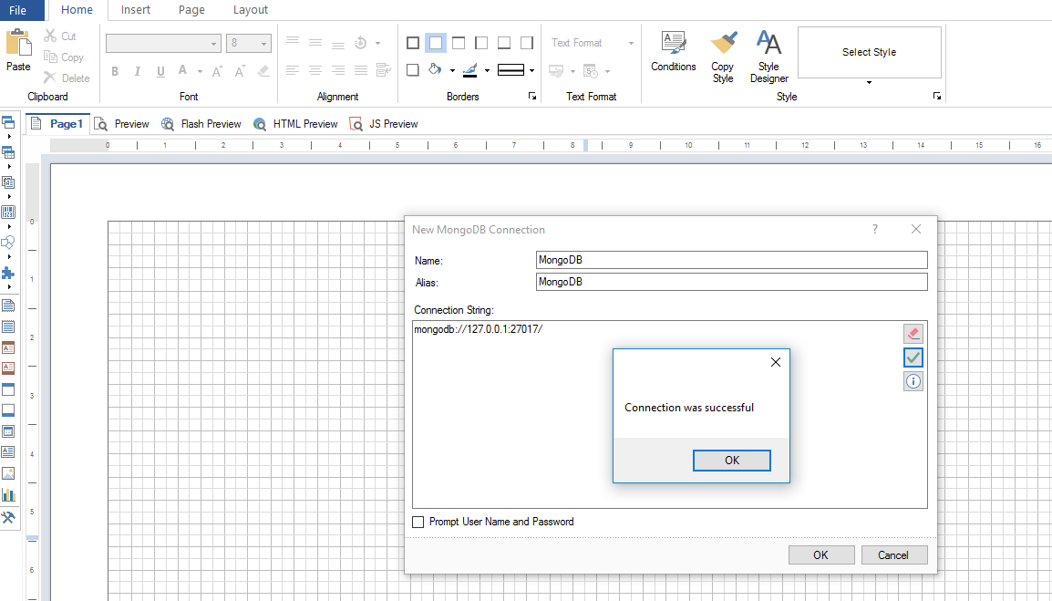Viewport: 1052px width, 601px height.
Task: Close the Connection was successful message box
Action: click(776, 362)
